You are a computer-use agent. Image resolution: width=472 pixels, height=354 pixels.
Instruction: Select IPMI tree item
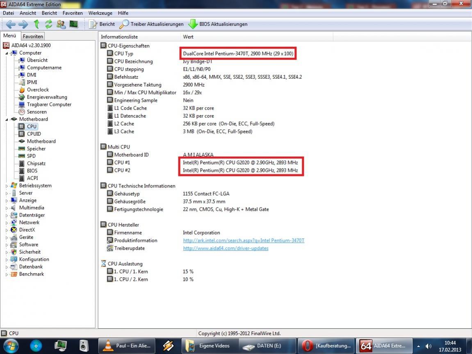pos(32,82)
